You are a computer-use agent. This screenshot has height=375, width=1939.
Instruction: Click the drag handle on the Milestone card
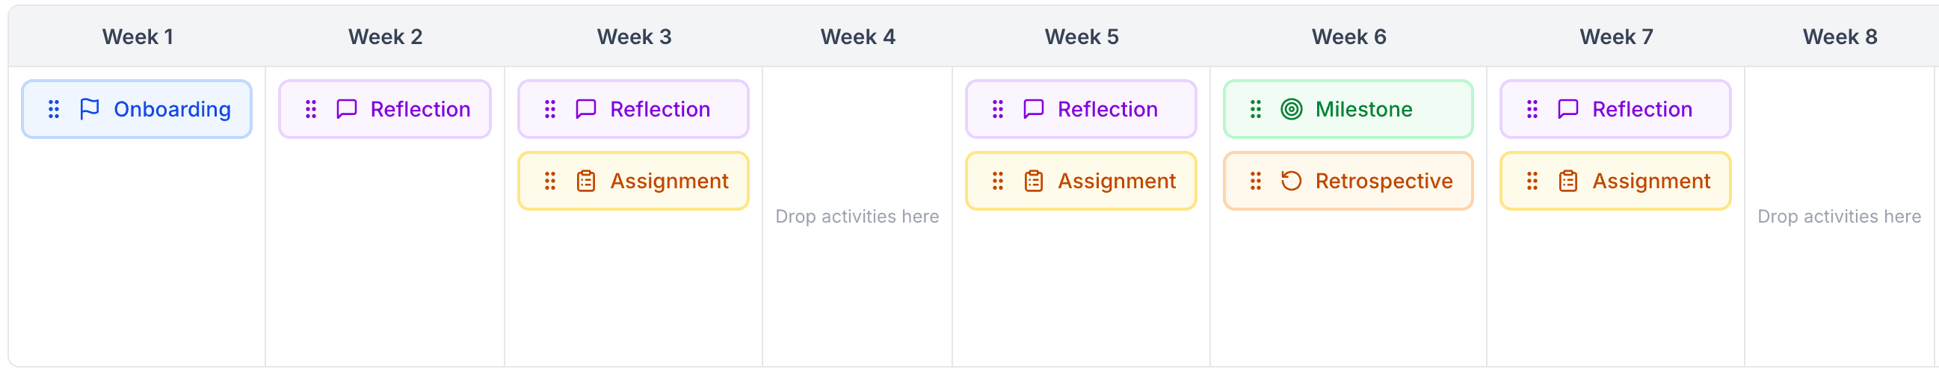(1256, 110)
